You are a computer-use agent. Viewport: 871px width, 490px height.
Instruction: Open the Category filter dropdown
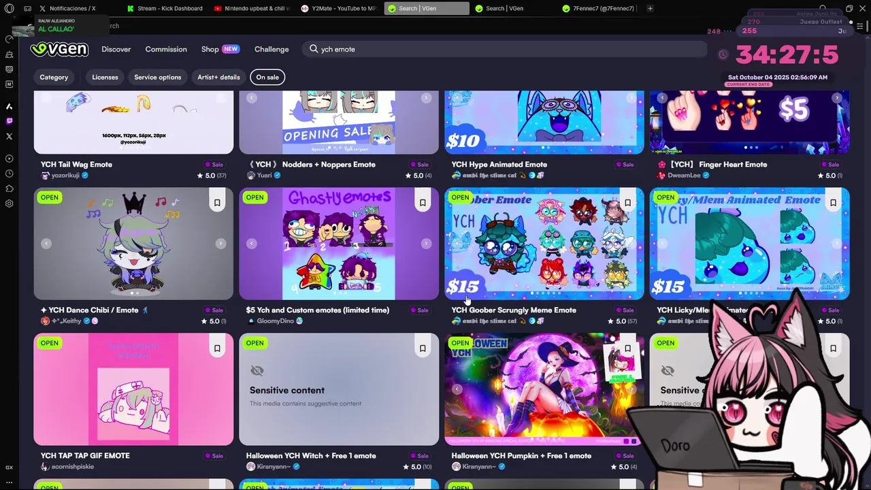click(54, 77)
